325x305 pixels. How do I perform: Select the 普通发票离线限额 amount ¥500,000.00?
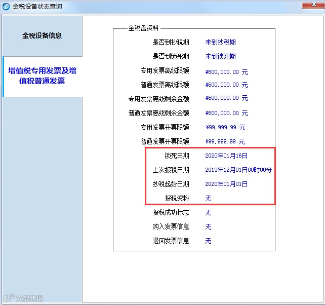click(x=226, y=85)
